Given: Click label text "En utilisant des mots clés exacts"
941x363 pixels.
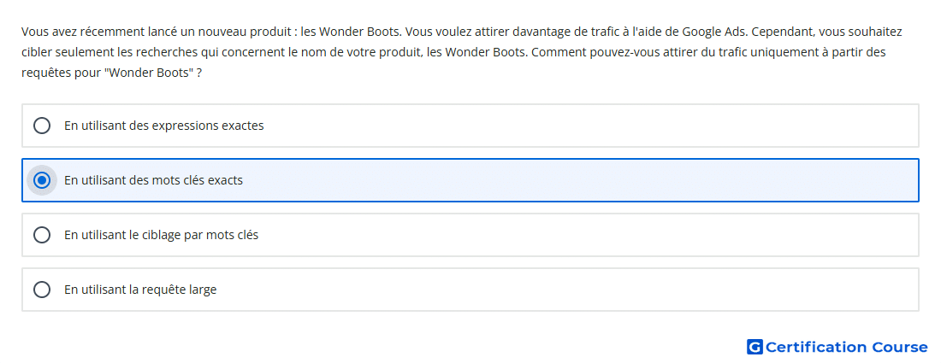Looking at the screenshot, I should click(x=154, y=180).
